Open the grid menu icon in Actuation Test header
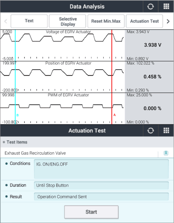Image resolution: width=174 pixels, height=223 pixels. tap(166, 131)
